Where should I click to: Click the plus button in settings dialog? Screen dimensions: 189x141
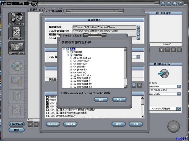134,85
